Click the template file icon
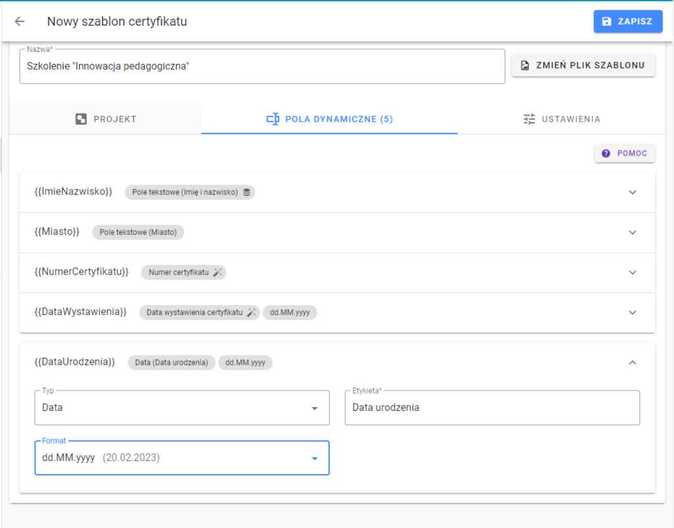Viewport: 674px width, 528px height. coord(525,65)
